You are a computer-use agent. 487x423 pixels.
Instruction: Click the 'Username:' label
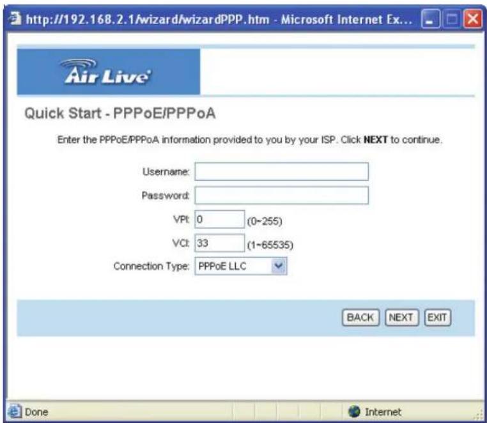[166, 171]
